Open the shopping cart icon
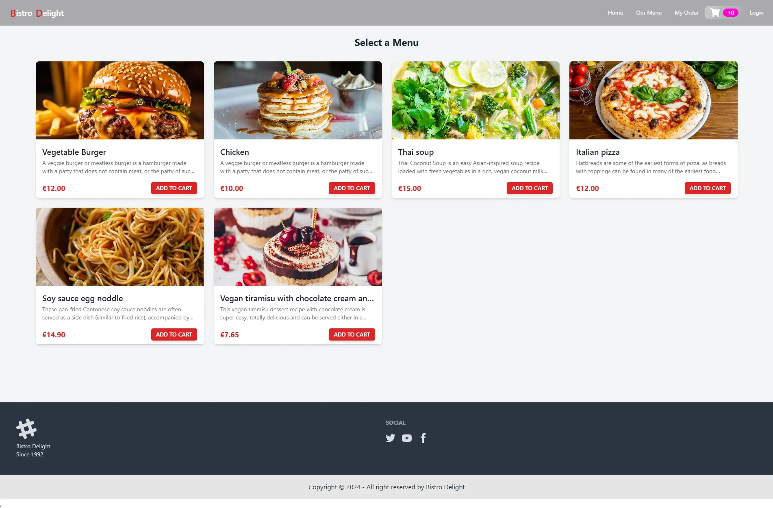 click(715, 13)
